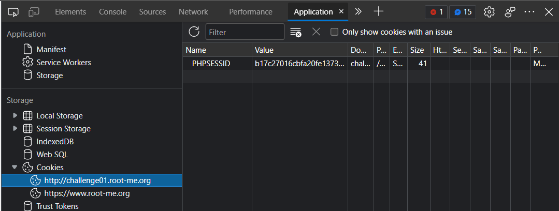Image resolution: width=559 pixels, height=211 pixels.
Task: Show more tabs via double chevron
Action: click(x=359, y=12)
